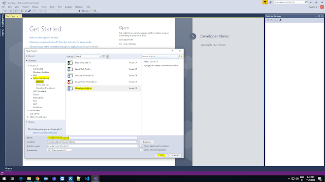This screenshot has width=325, height=182.
Task: Click the project Name input field
Action: 92,138
